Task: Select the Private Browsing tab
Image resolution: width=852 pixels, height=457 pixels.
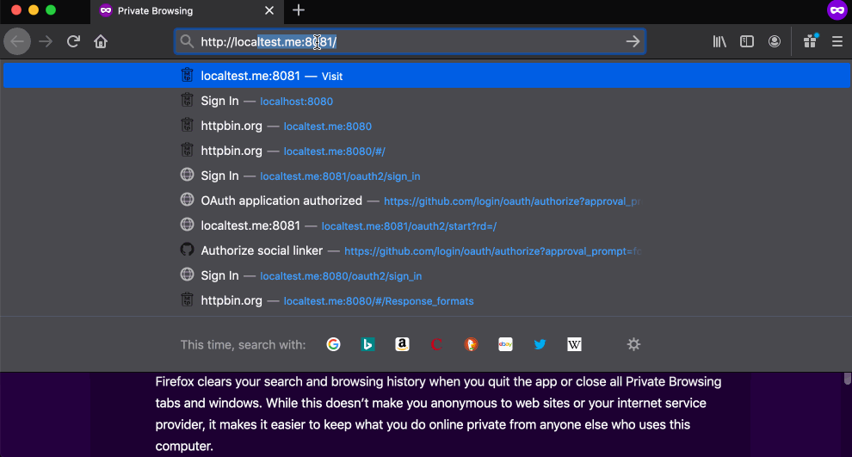Action: click(x=187, y=11)
